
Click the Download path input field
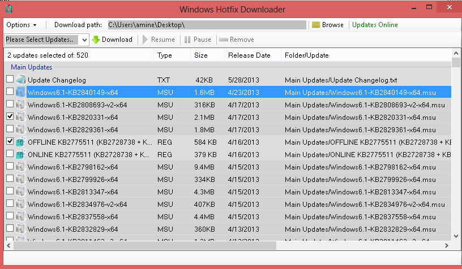coord(207,25)
